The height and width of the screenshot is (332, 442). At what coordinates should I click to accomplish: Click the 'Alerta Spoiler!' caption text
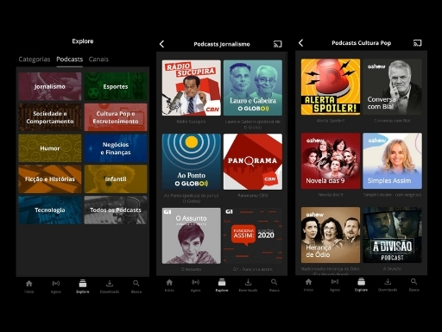pos(331,121)
